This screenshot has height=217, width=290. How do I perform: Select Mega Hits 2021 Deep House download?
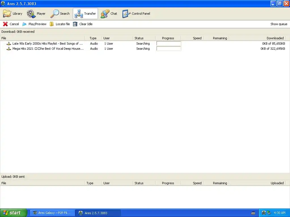pyautogui.click(x=48, y=49)
